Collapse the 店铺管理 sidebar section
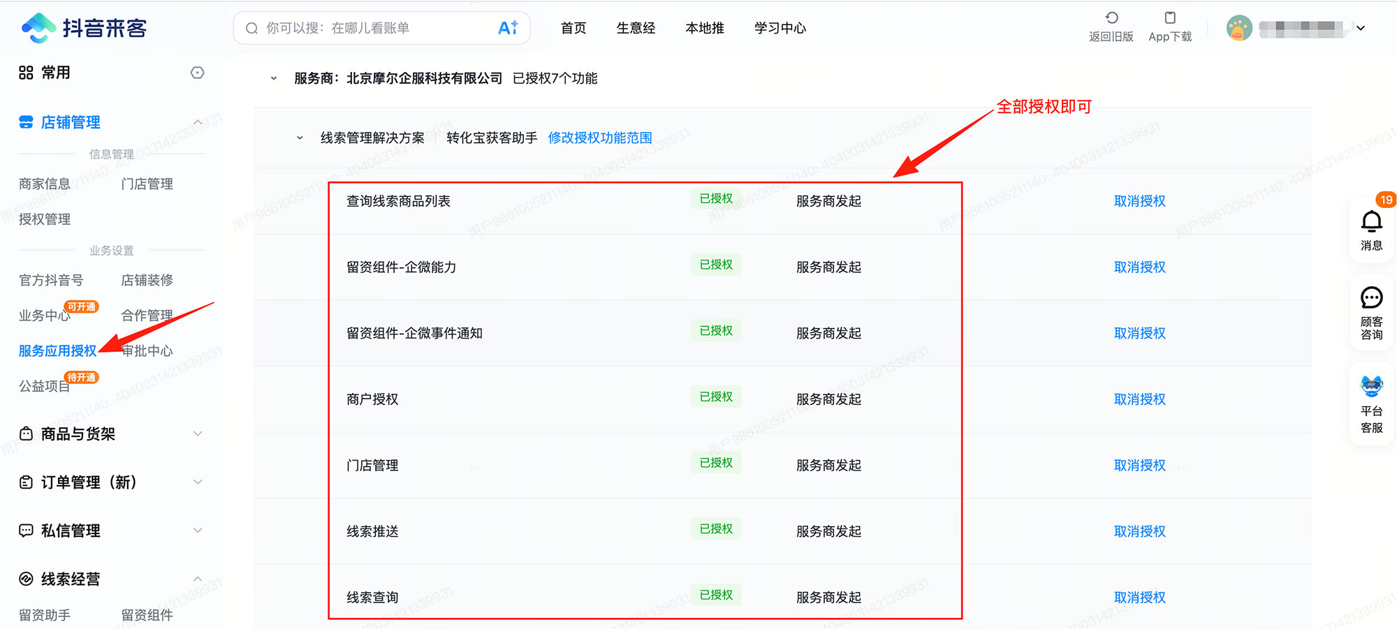 tap(198, 123)
